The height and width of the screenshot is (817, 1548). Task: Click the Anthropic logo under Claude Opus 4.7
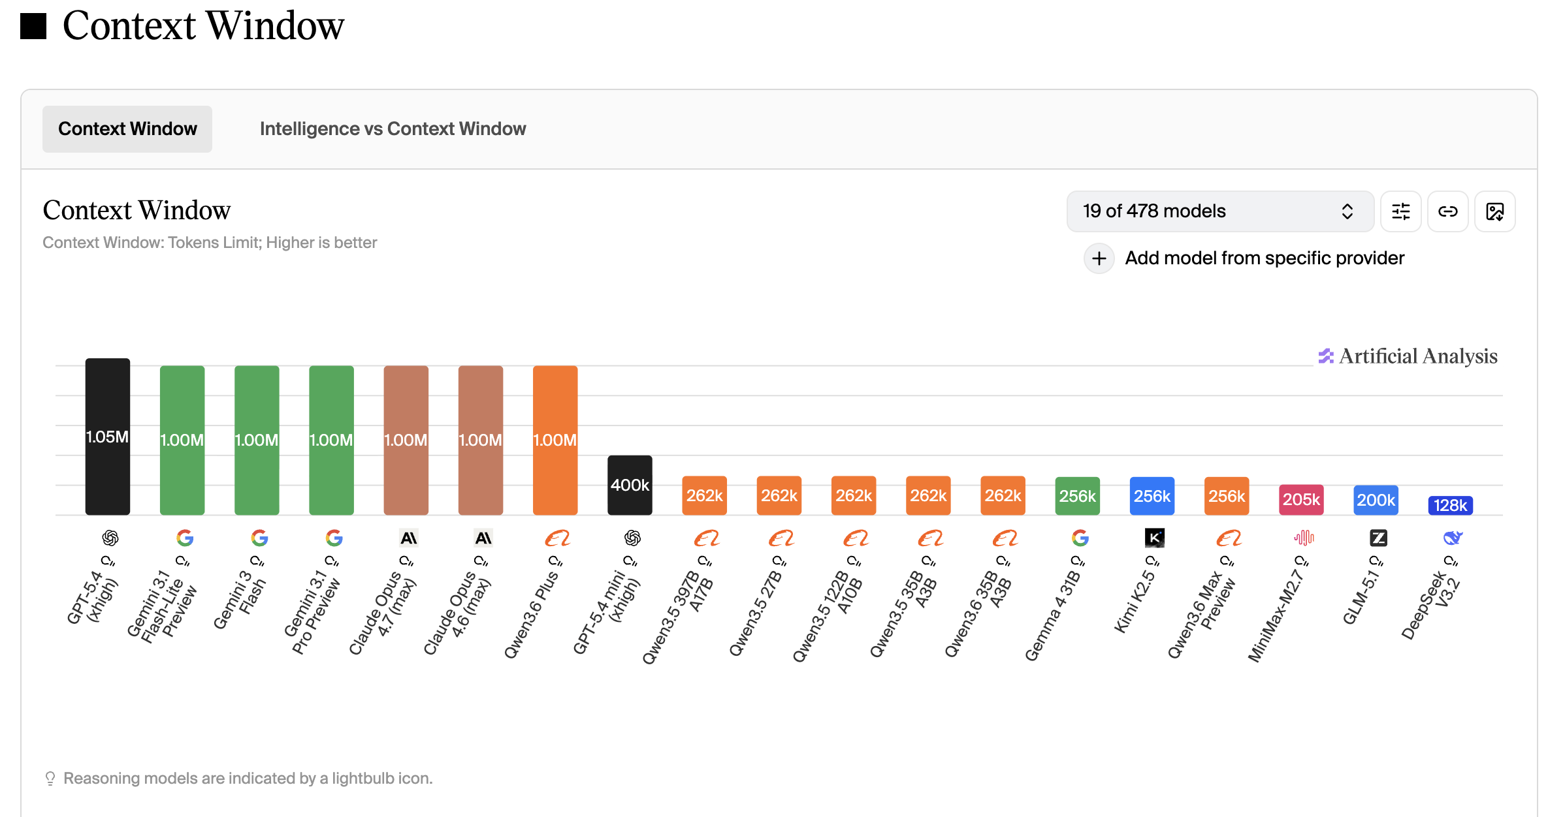click(409, 538)
